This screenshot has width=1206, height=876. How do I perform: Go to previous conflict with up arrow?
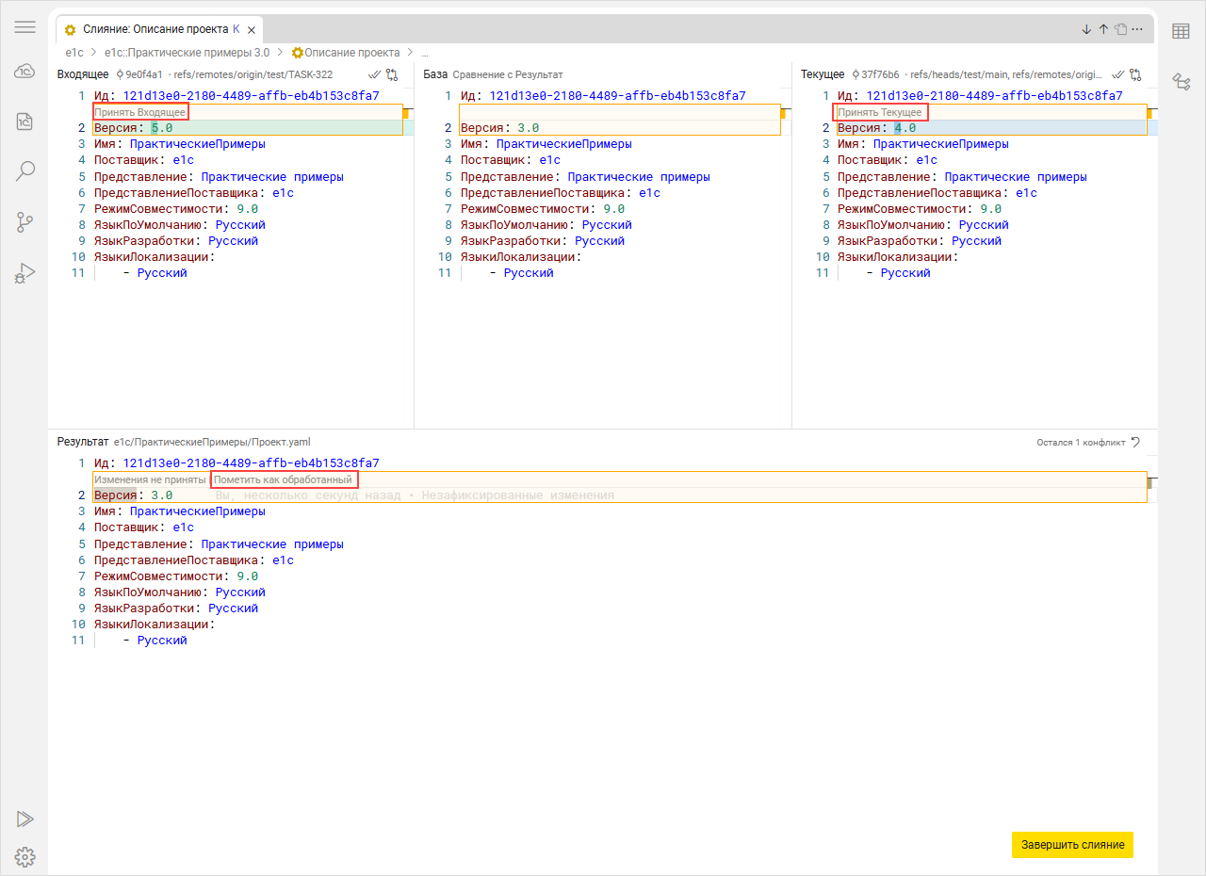(x=1103, y=29)
